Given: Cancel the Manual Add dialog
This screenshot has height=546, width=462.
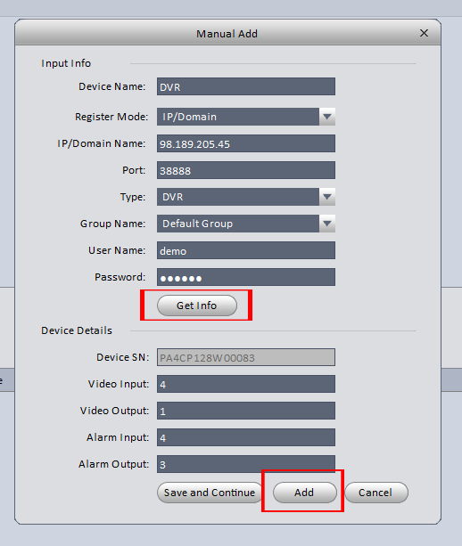Looking at the screenshot, I should pos(376,493).
